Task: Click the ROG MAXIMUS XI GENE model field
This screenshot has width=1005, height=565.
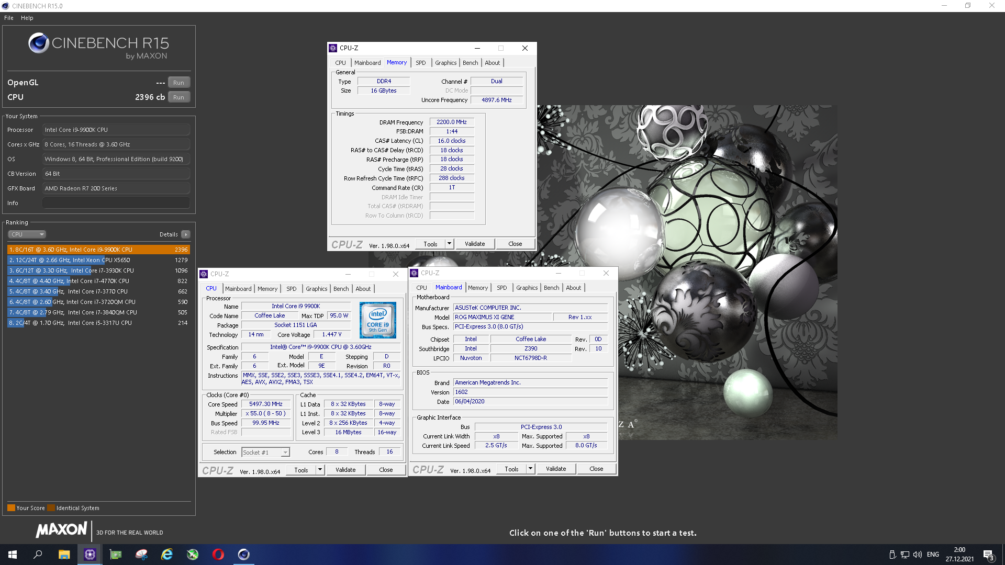Action: 502,317
